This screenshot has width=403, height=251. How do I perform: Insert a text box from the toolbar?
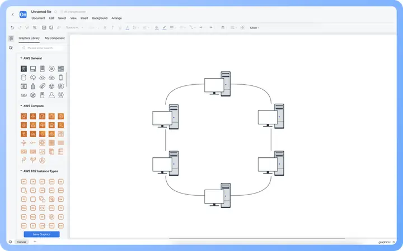(x=44, y=28)
